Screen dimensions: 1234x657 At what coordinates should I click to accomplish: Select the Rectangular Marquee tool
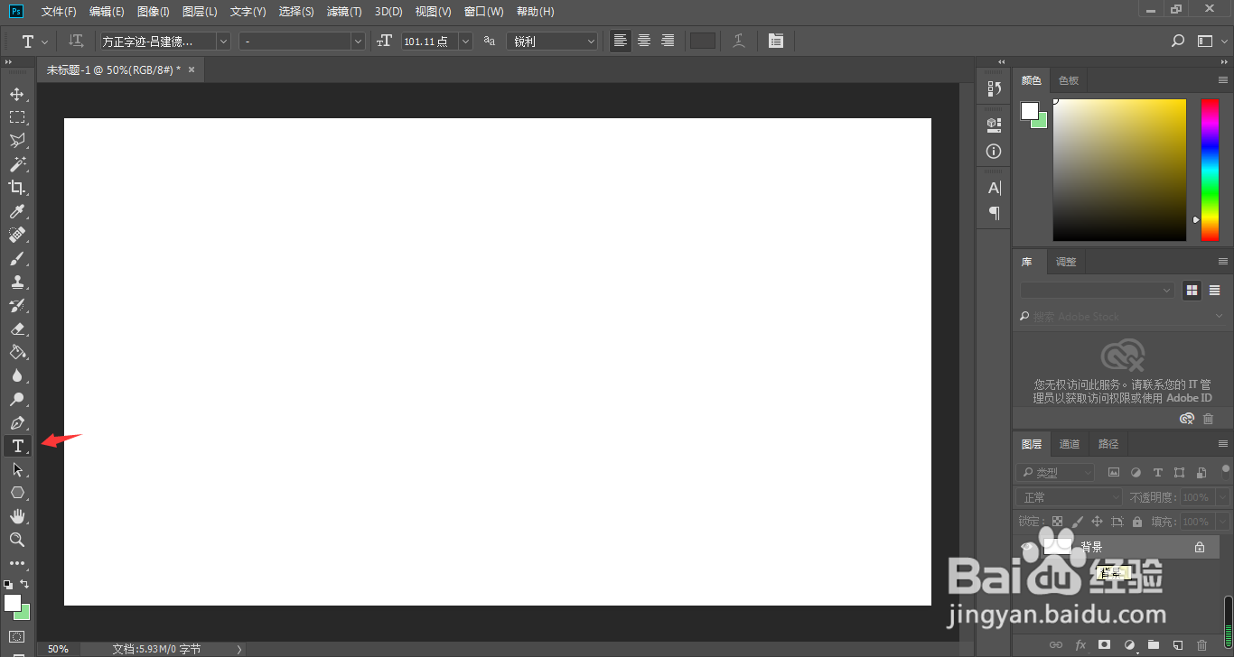[x=17, y=117]
